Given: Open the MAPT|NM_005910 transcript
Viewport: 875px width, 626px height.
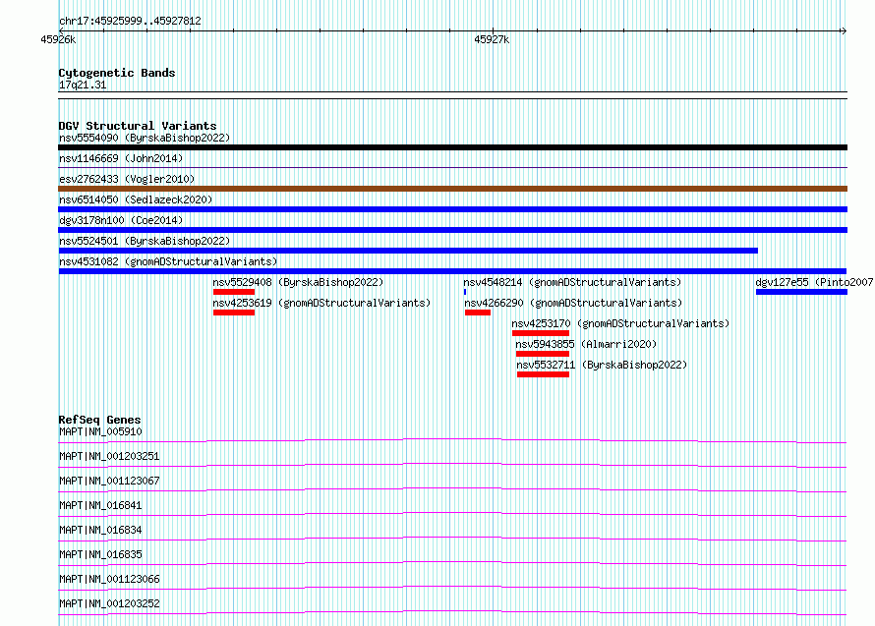Looking at the screenshot, I should (x=100, y=431).
